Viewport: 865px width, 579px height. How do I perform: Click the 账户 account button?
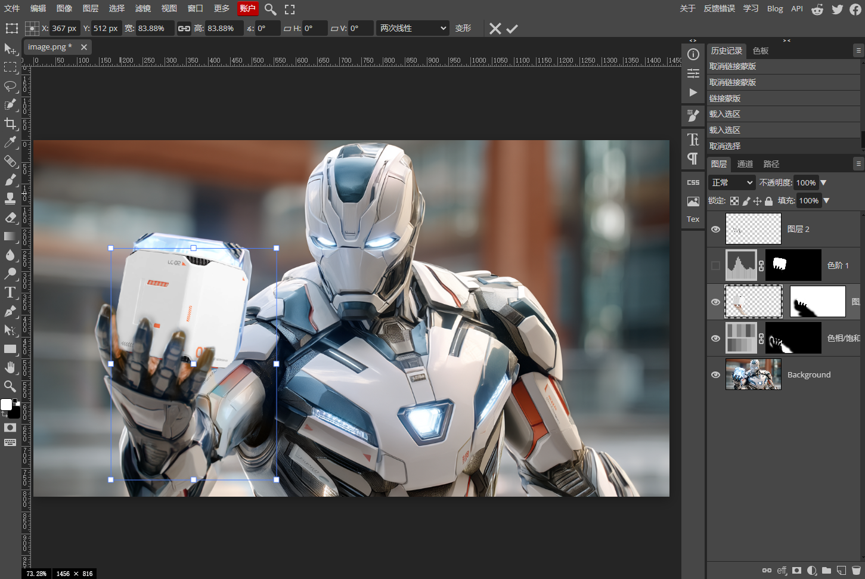pyautogui.click(x=247, y=8)
